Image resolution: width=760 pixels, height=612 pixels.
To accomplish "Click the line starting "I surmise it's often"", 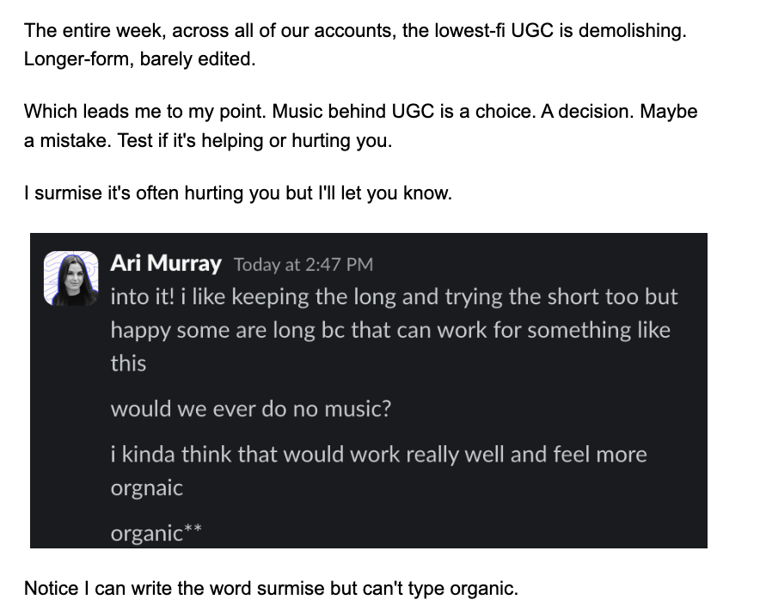I will point(237,193).
